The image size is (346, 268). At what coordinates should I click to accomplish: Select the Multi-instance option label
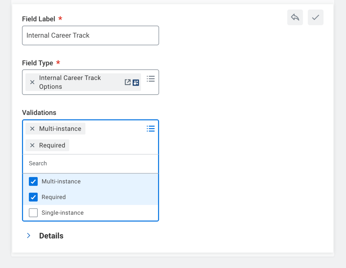coord(61,182)
